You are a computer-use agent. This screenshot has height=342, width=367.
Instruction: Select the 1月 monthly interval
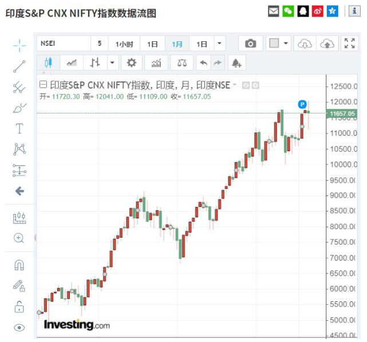pyautogui.click(x=177, y=44)
